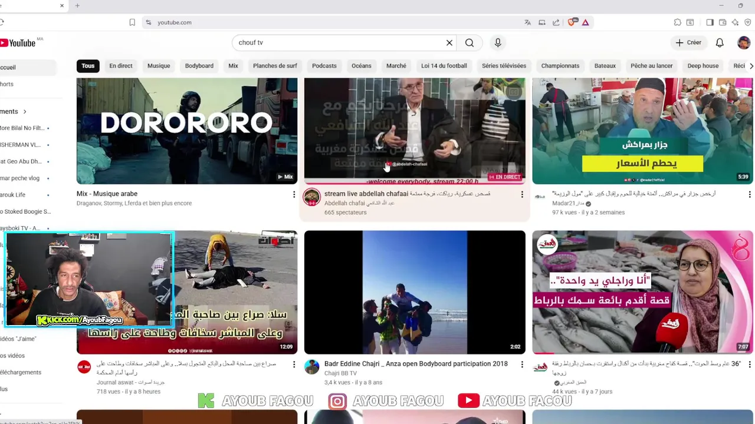Select the Tous filter chip
The image size is (755, 424).
click(x=88, y=66)
